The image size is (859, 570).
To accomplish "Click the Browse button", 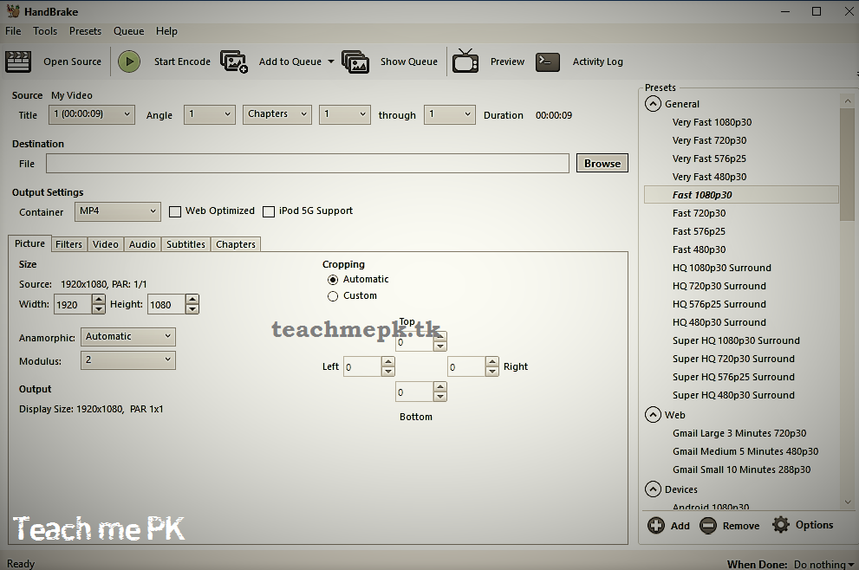I will point(602,163).
